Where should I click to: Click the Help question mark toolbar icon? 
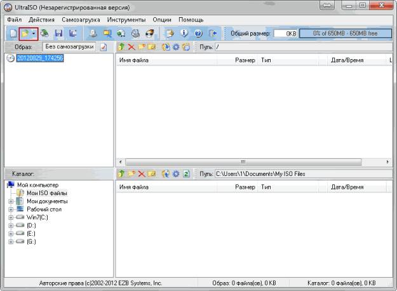pyautogui.click(x=198, y=33)
